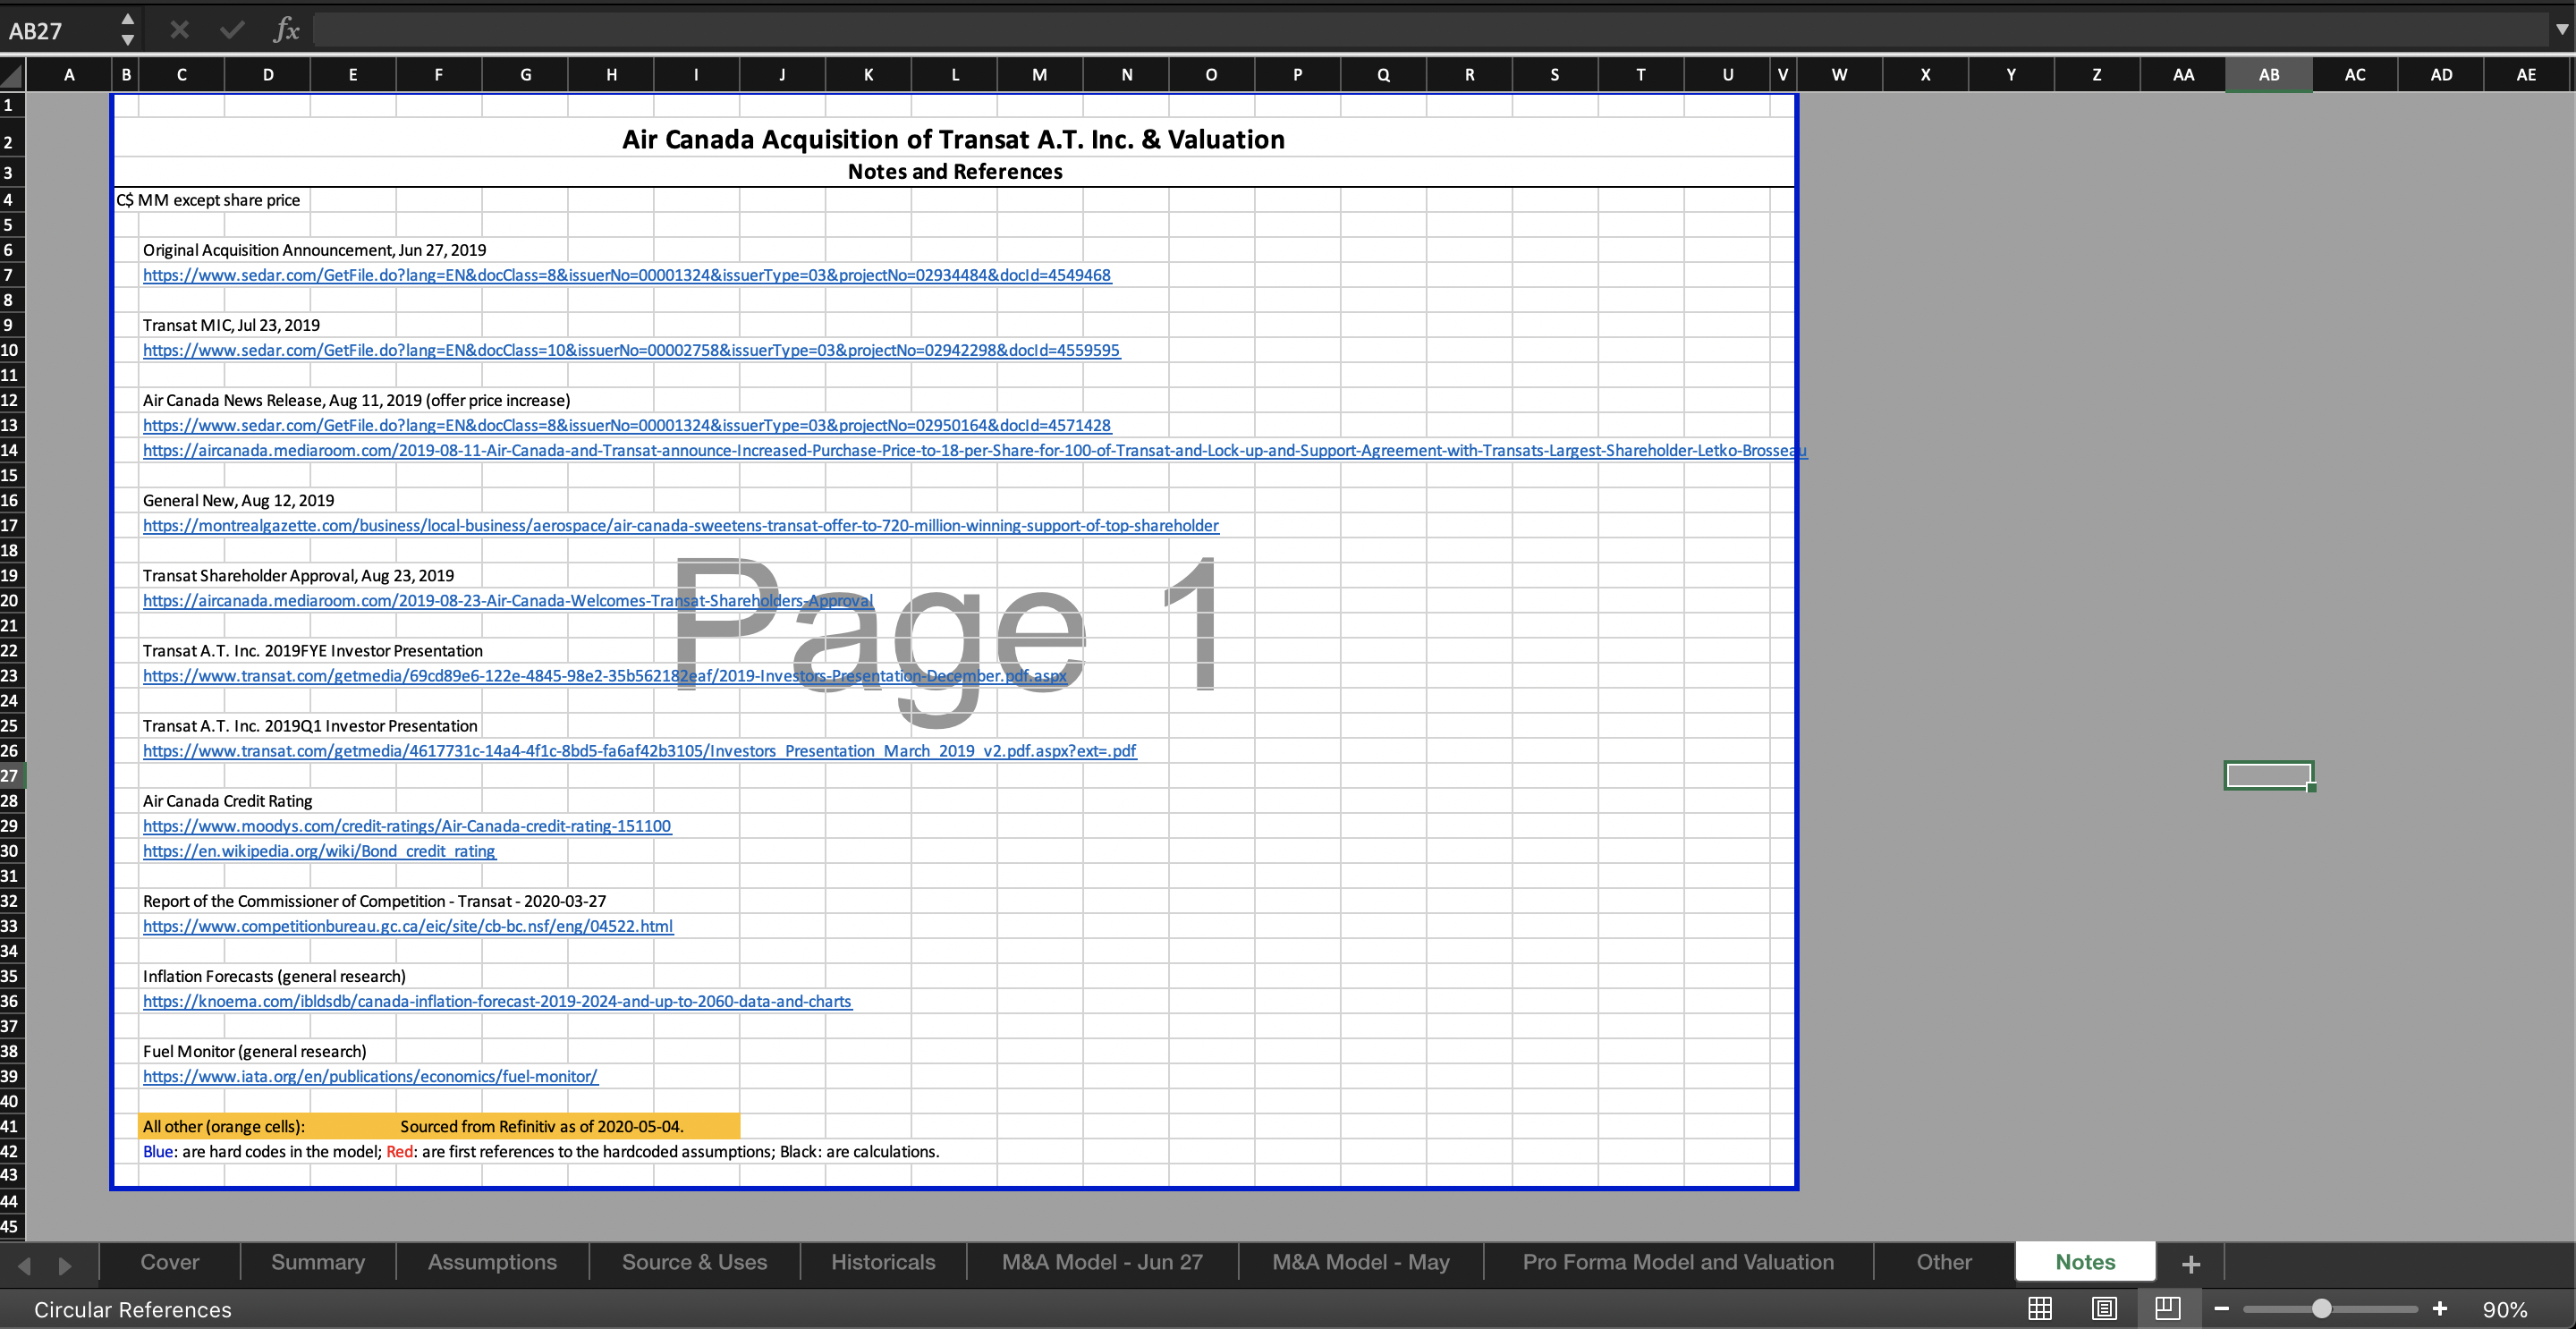Switch to Normal view icon

click(x=2040, y=1308)
